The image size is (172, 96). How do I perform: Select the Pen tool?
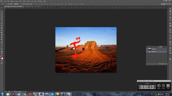click(2, 42)
